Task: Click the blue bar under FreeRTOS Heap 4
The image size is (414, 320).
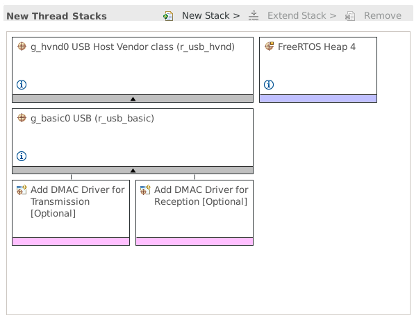Action: [x=318, y=99]
